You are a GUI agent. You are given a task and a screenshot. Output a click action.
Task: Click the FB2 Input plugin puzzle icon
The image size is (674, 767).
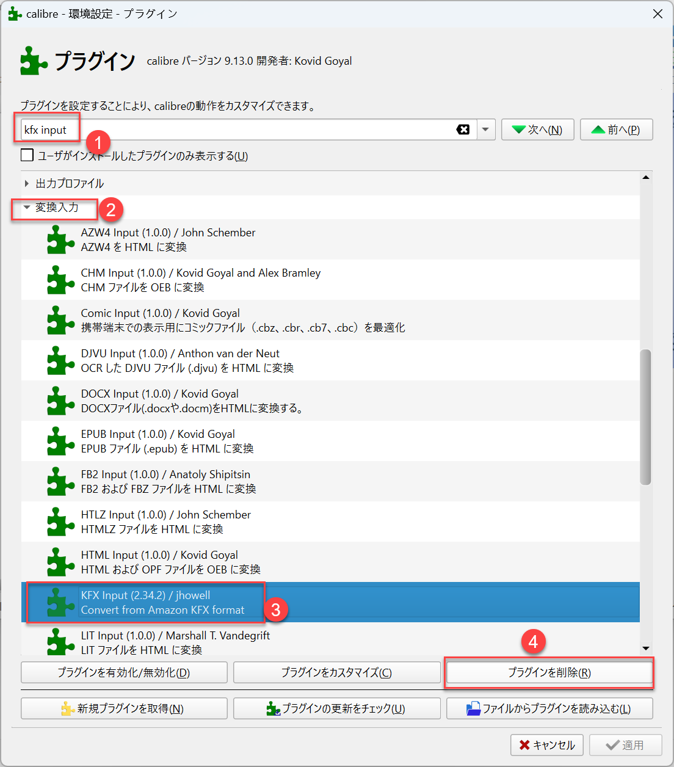tap(60, 481)
